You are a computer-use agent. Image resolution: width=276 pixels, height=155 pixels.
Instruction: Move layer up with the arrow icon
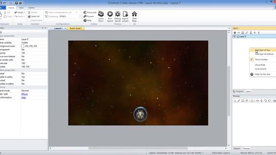coord(255,33)
